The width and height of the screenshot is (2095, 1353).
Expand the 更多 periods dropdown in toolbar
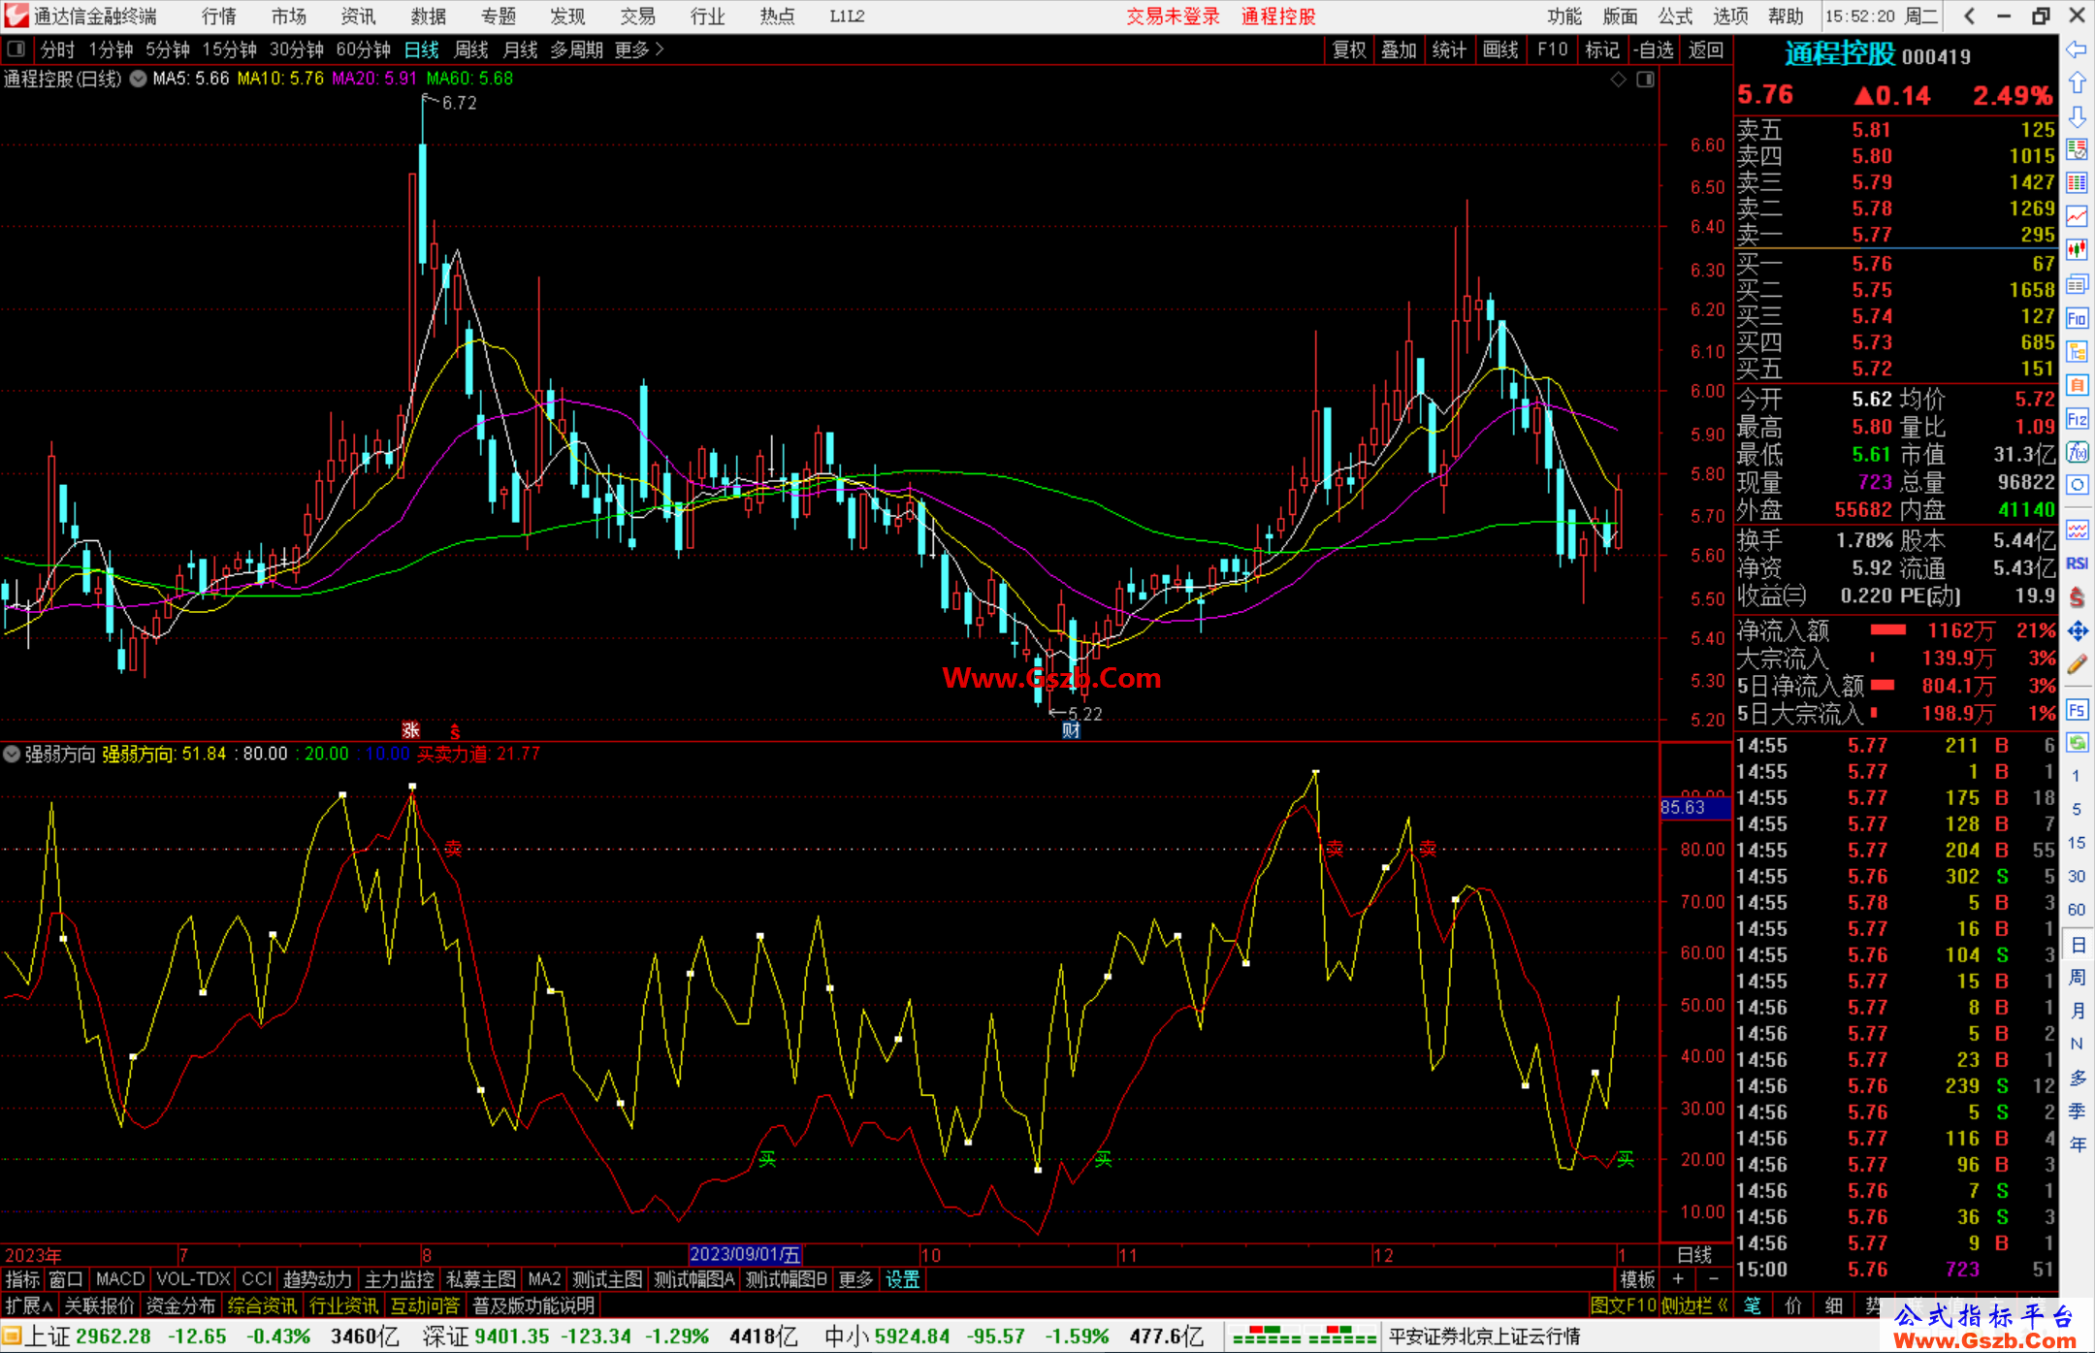(x=639, y=49)
